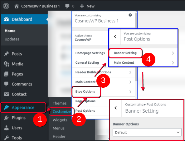
Task: Click the CosmosWP Business 1 site name link
Action: (x=41, y=6)
